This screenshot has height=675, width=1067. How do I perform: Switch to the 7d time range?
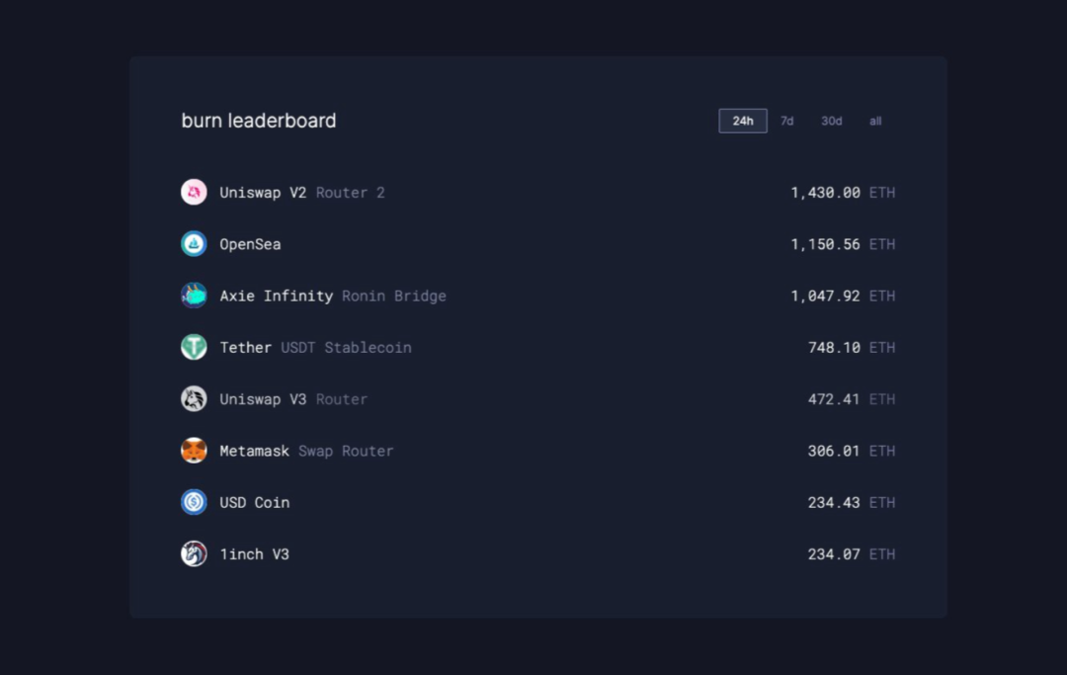[786, 121]
